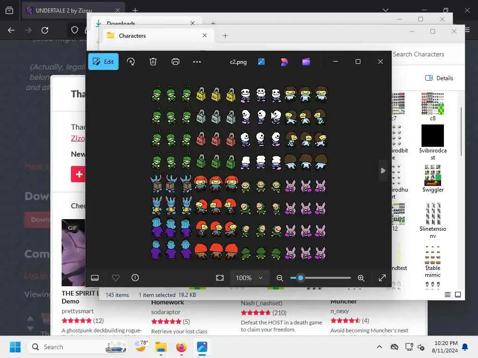Open Firefox from the taskbar

182,347
